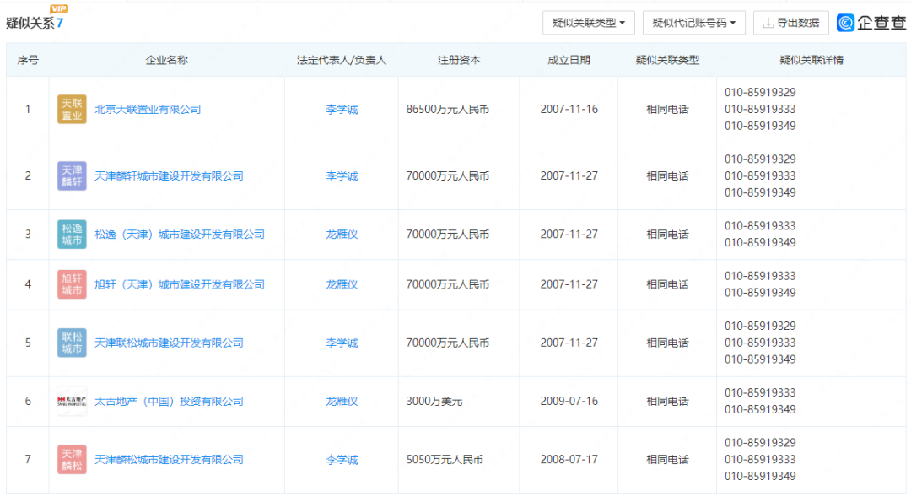Click the 太古地产 company logo thumbnail

point(72,401)
